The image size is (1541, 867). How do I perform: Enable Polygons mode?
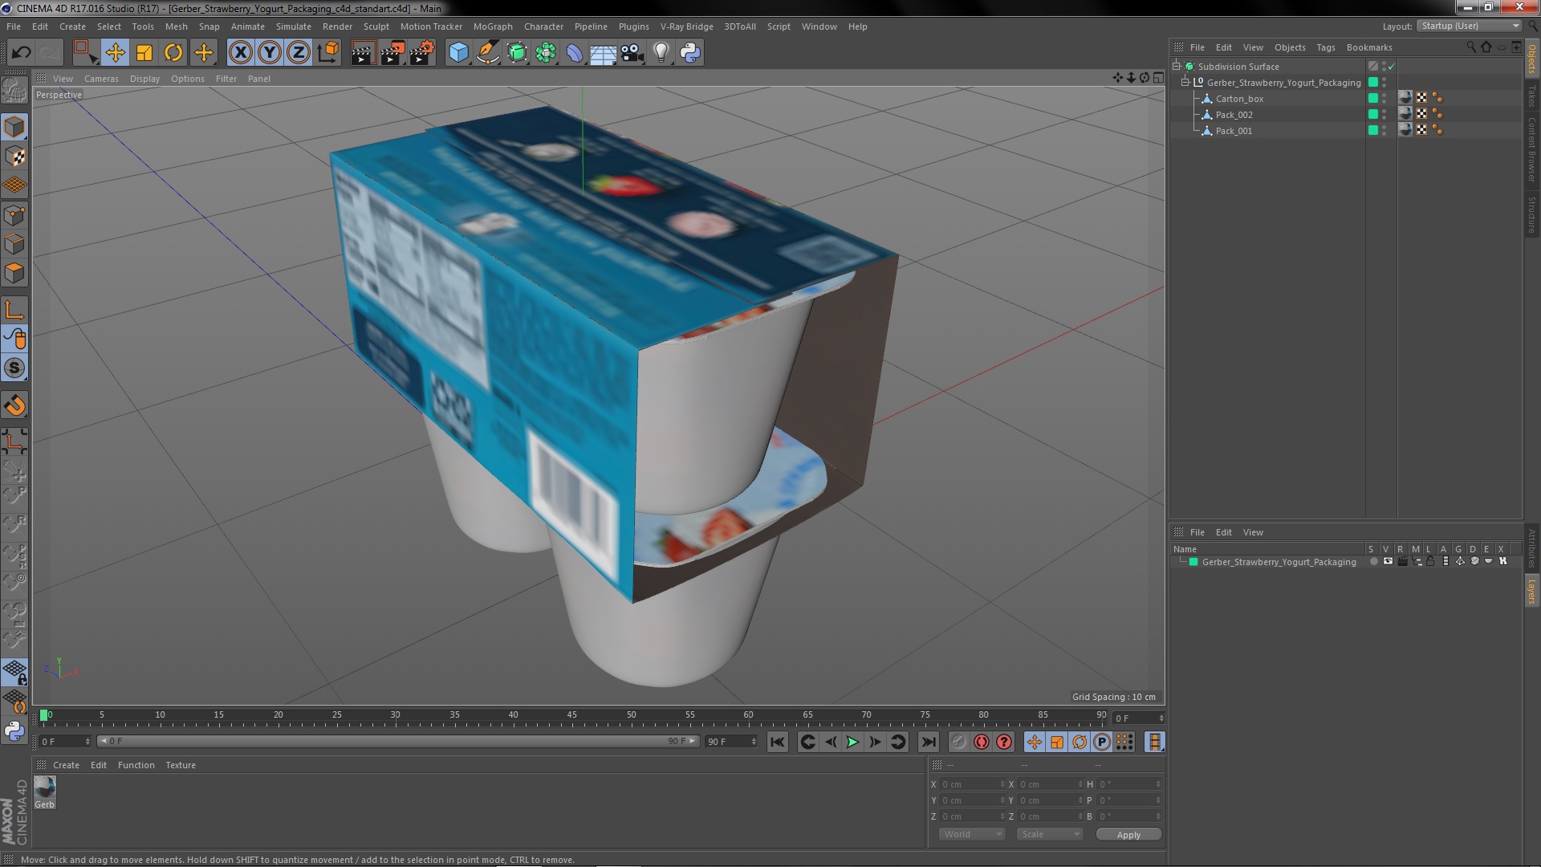click(14, 273)
